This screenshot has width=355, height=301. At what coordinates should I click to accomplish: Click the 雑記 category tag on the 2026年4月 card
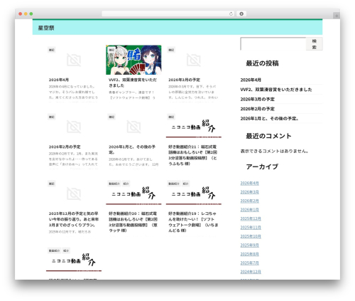(52, 50)
